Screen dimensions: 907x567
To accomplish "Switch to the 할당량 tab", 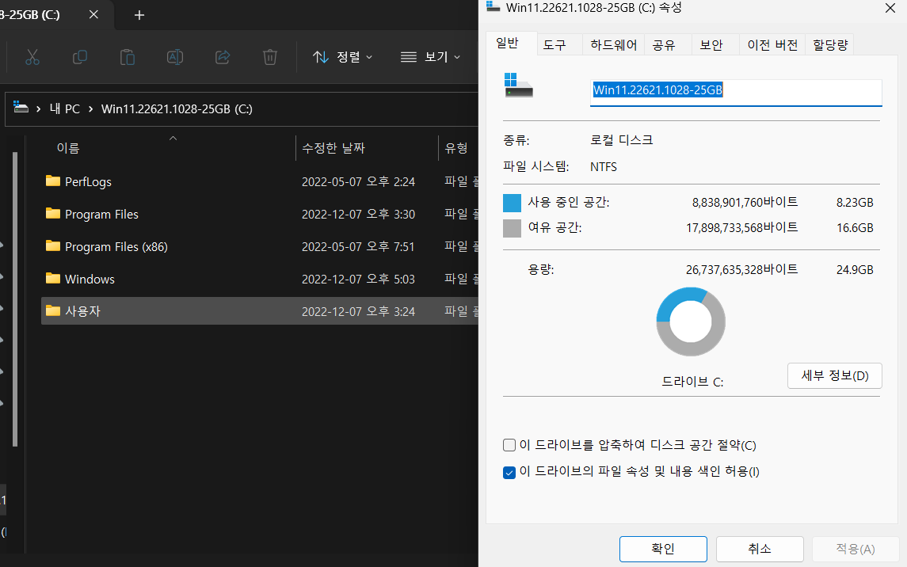I will (830, 45).
